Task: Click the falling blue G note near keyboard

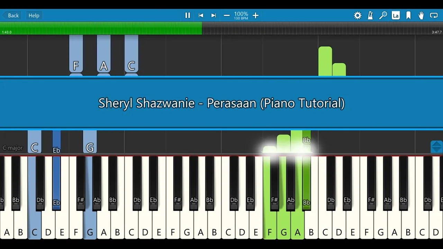Action: [x=90, y=142]
